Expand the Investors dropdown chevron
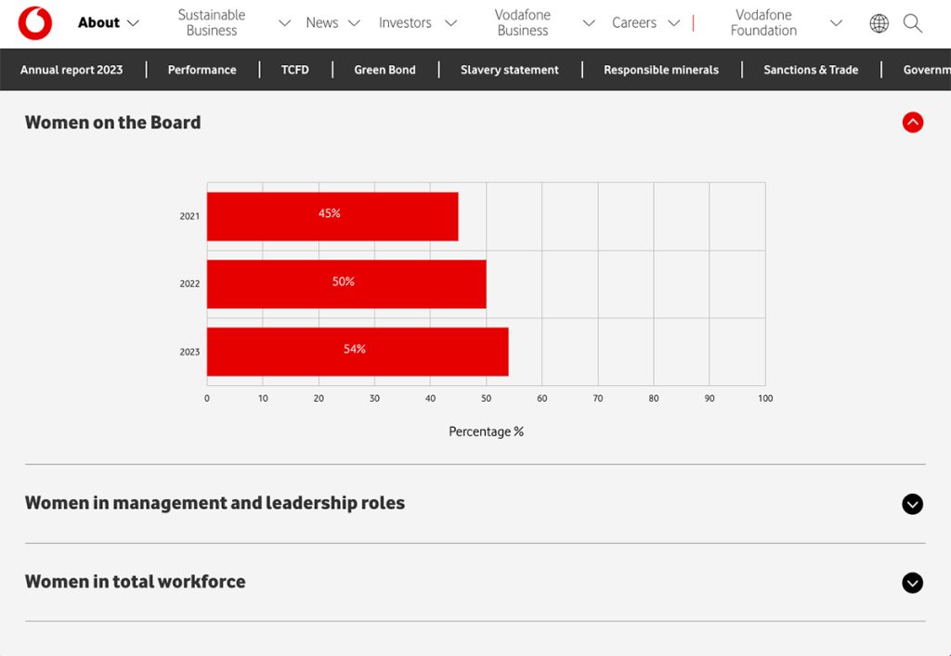 (450, 23)
